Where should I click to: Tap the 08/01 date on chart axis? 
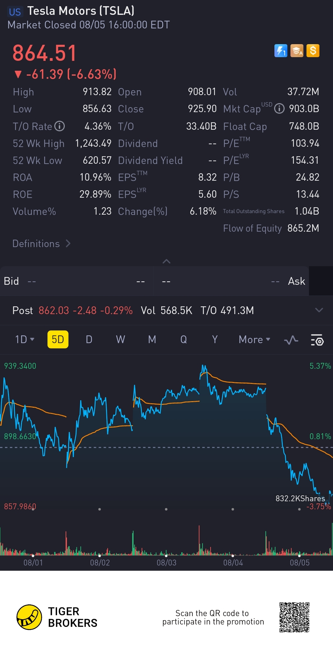33,563
